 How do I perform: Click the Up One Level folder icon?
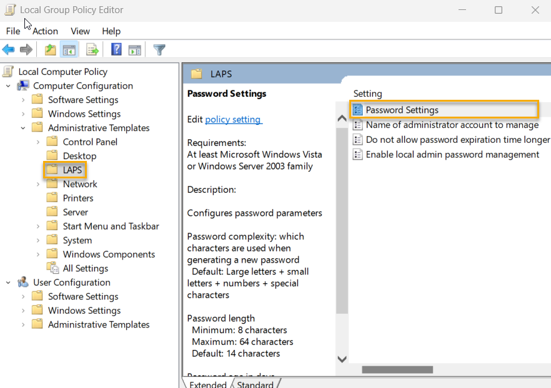click(49, 49)
